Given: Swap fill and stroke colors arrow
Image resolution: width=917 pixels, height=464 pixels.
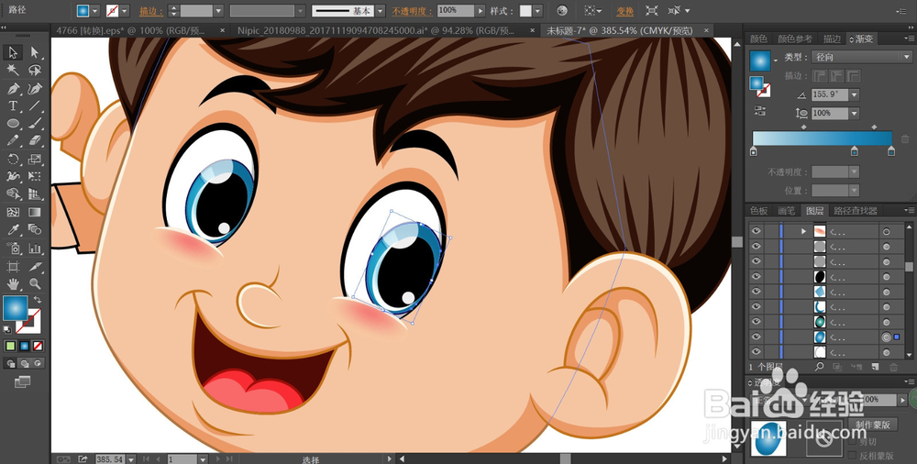Looking at the screenshot, I should [x=38, y=299].
